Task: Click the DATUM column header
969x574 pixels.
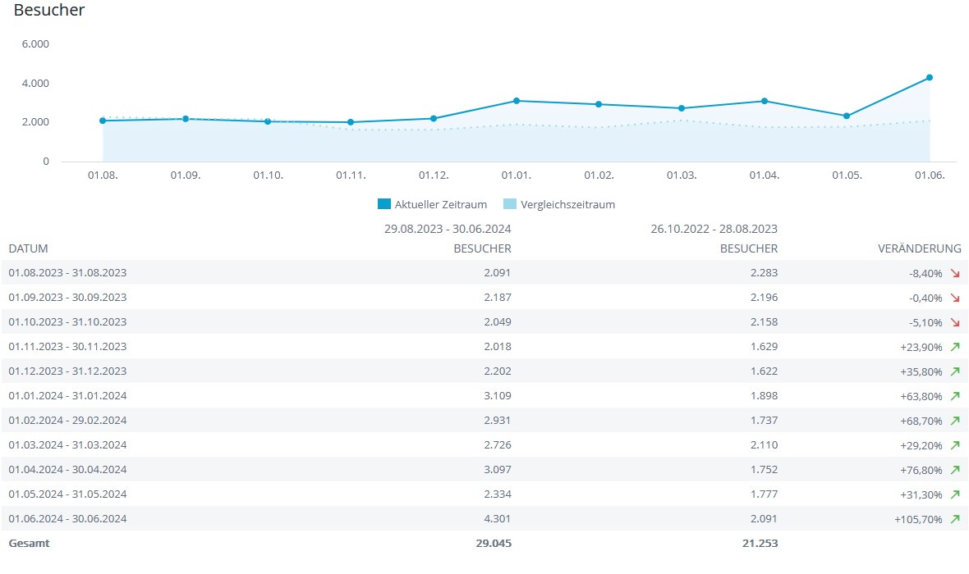Action: [x=29, y=248]
